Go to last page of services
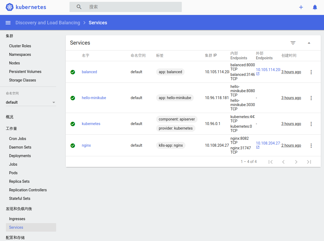Viewport: 324px width, 241px height. tap(309, 162)
